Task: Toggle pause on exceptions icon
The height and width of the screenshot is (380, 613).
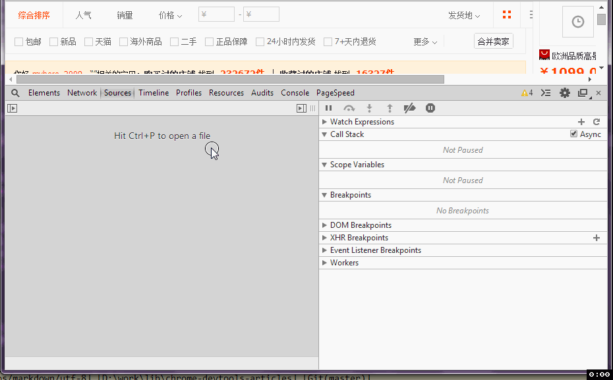Action: tap(430, 108)
